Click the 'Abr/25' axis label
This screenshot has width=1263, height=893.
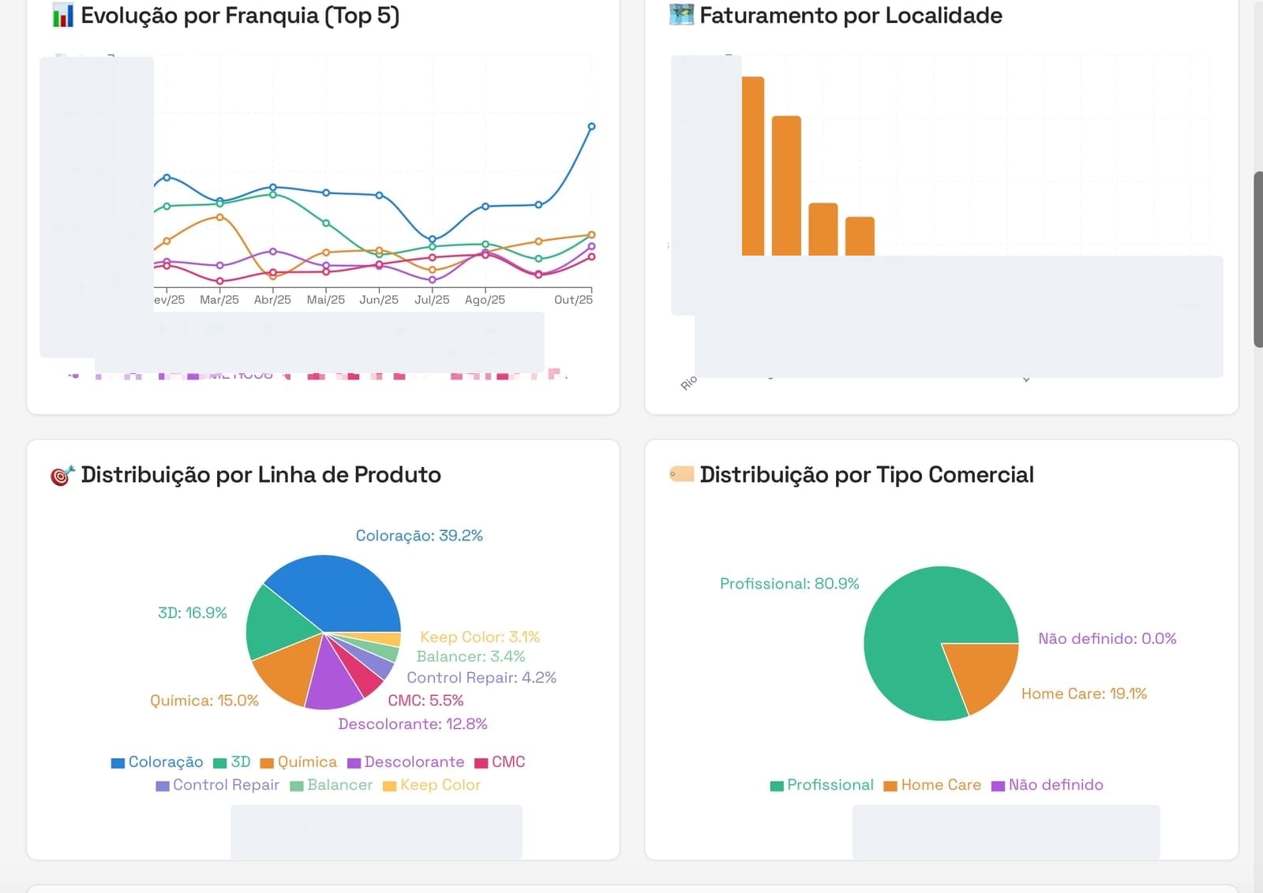click(x=272, y=300)
